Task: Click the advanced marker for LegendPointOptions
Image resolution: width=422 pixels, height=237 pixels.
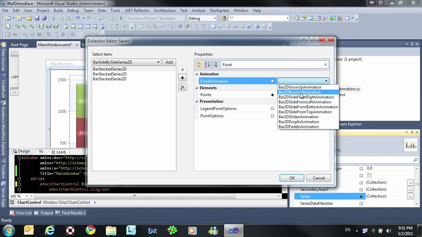Action: (272, 109)
